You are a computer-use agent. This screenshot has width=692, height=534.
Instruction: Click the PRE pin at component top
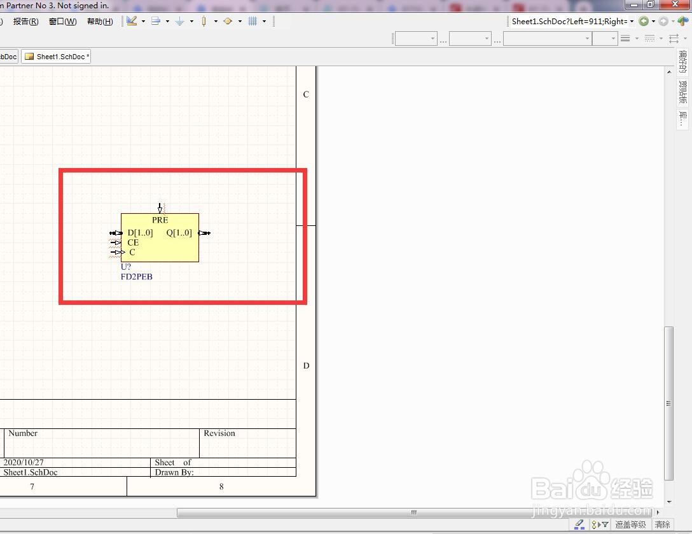(x=160, y=208)
